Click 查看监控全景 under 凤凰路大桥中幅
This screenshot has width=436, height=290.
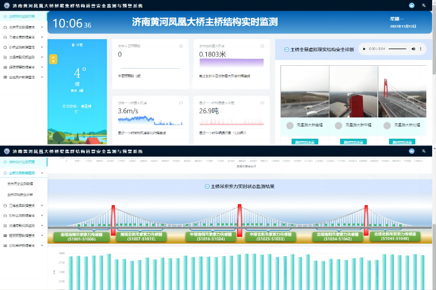[x=354, y=141]
